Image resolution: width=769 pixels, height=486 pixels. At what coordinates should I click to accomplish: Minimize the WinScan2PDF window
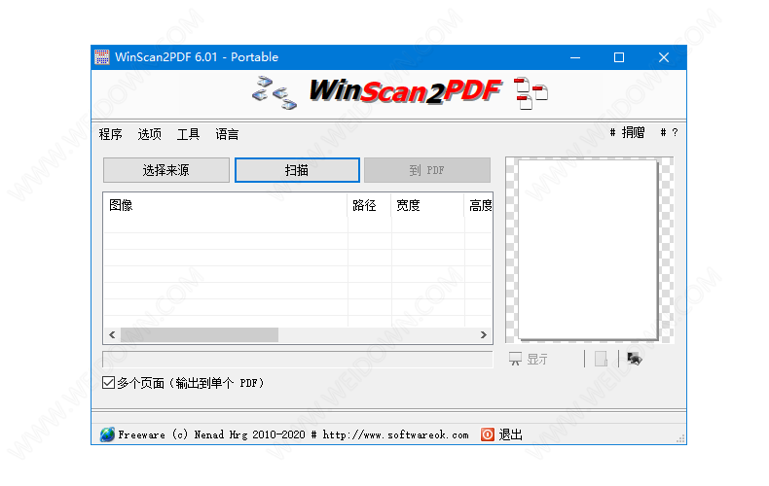(x=575, y=57)
